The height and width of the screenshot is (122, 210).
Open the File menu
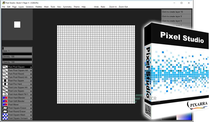click(4, 7)
